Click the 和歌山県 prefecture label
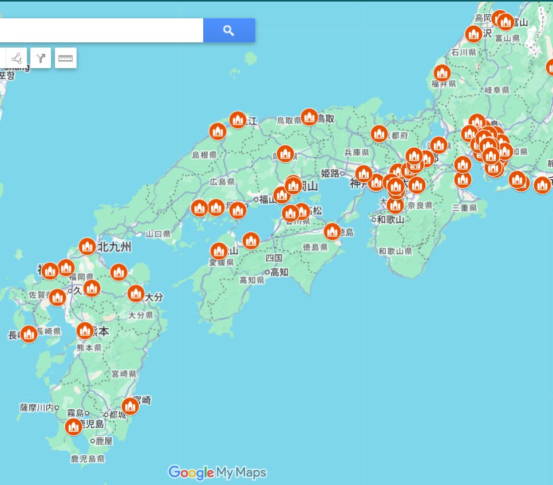The height and width of the screenshot is (485, 553). point(396,251)
